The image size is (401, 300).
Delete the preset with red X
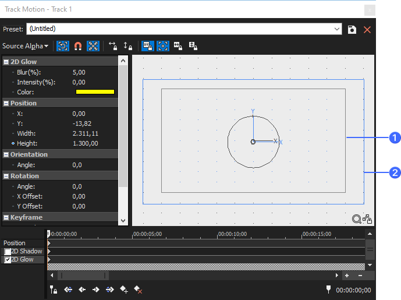(367, 29)
